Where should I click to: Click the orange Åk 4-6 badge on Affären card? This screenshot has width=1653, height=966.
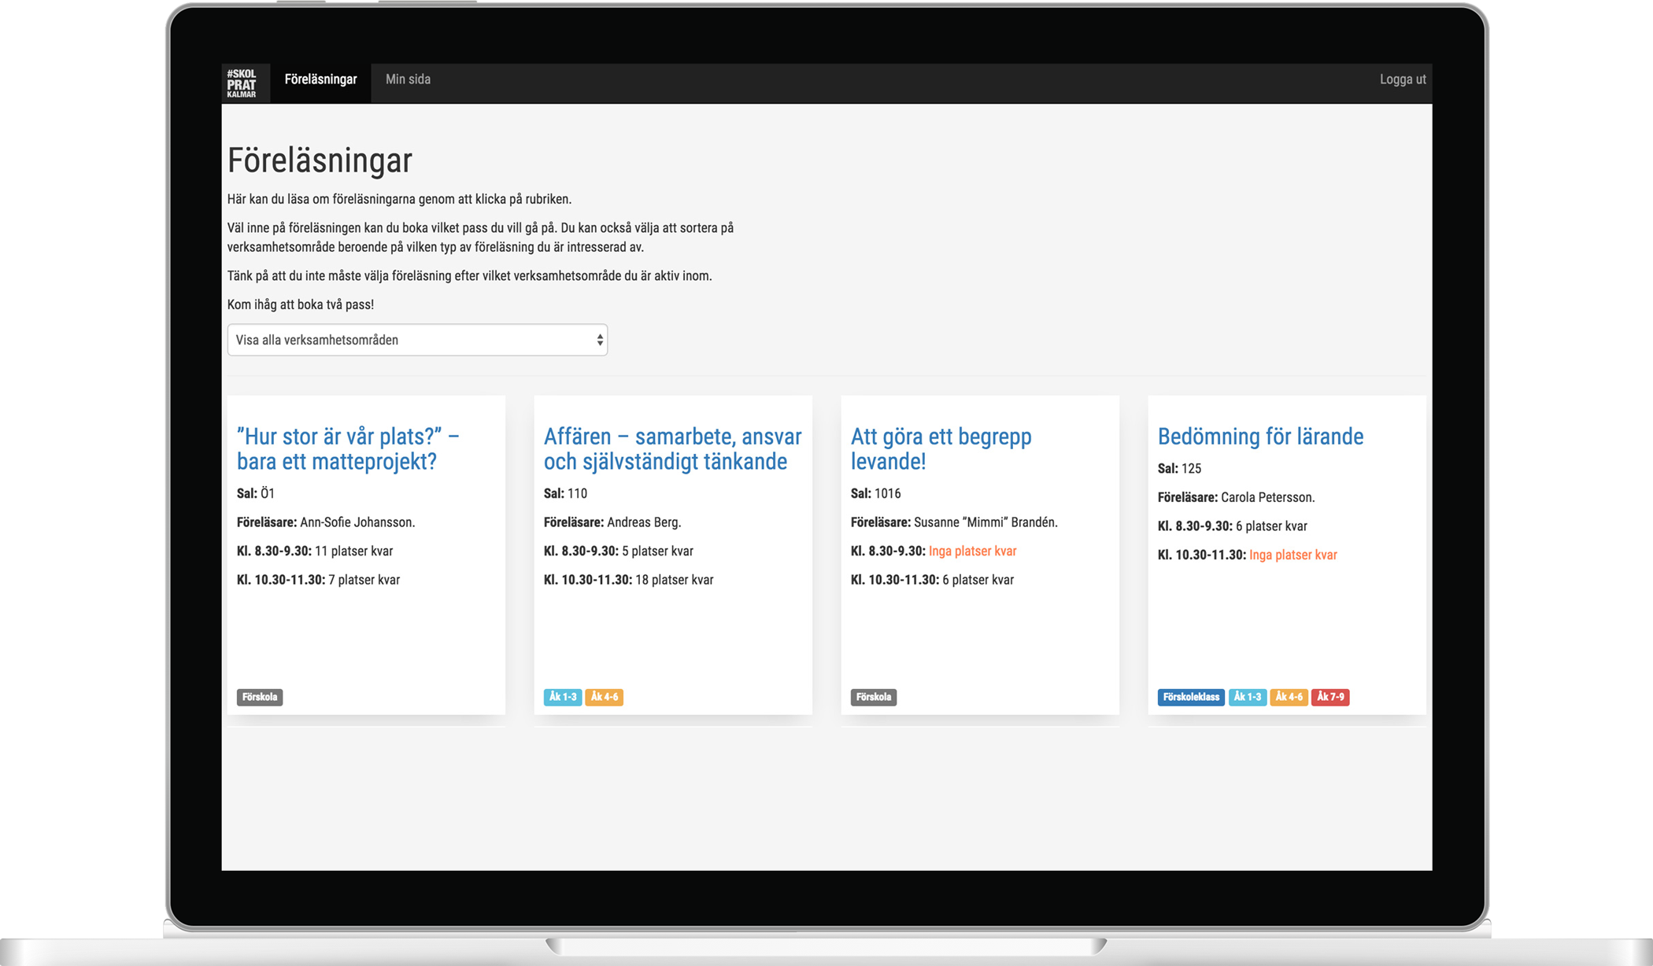coord(604,697)
